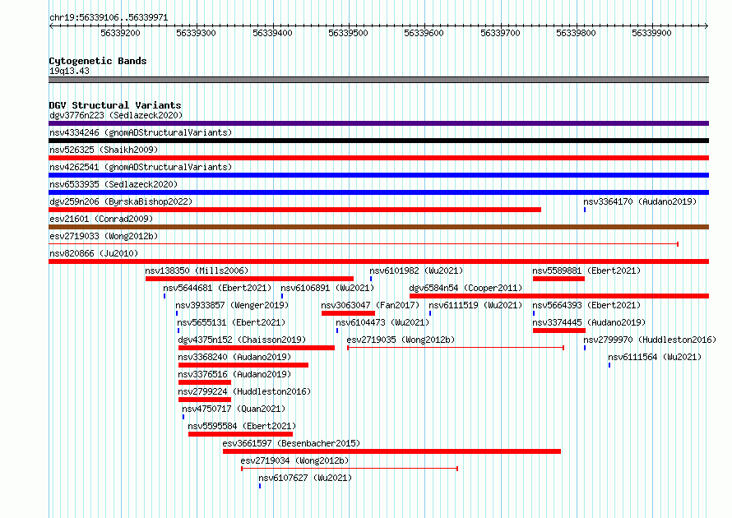Click nsv6533935 (Sedlazeck2020) label
Screen dimensions: 732x518
114,184
